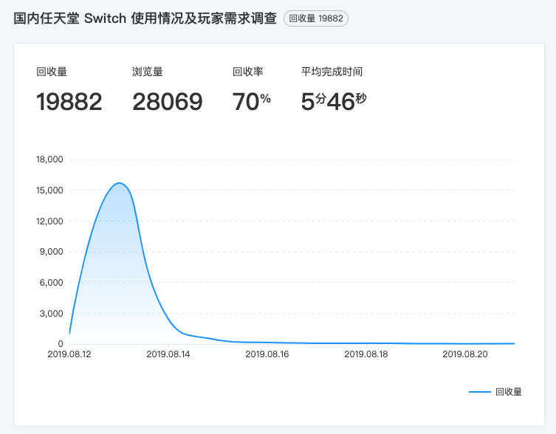Click the blue legend line swatch
Viewport: 556px width, 434px height.
479,392
